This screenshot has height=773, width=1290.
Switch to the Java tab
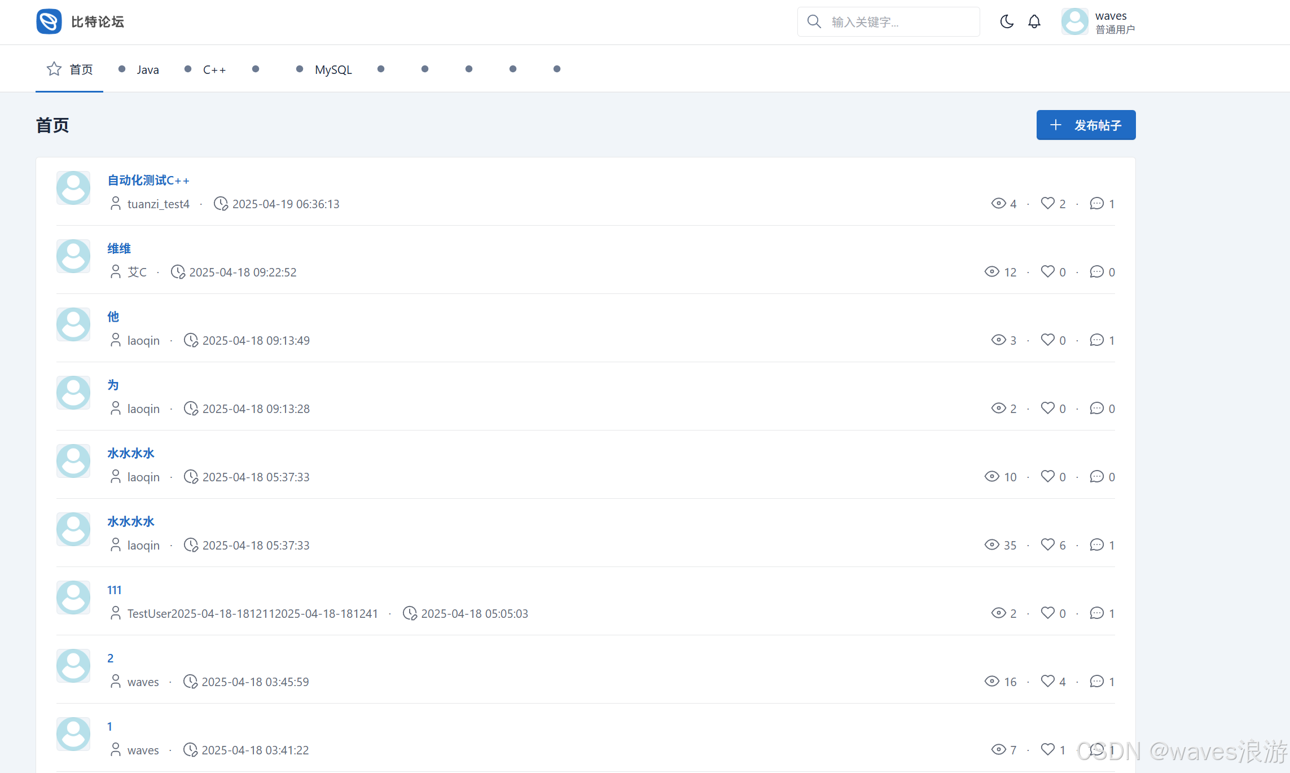coord(147,69)
